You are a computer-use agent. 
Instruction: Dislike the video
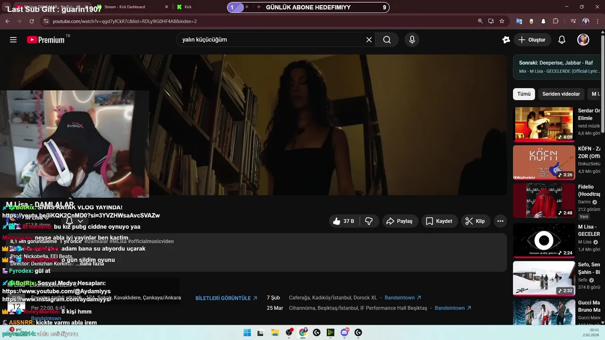click(369, 221)
